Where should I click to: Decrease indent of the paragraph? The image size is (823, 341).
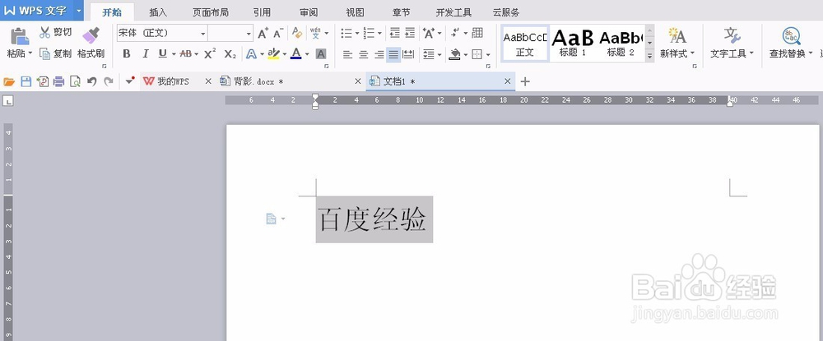pos(394,33)
